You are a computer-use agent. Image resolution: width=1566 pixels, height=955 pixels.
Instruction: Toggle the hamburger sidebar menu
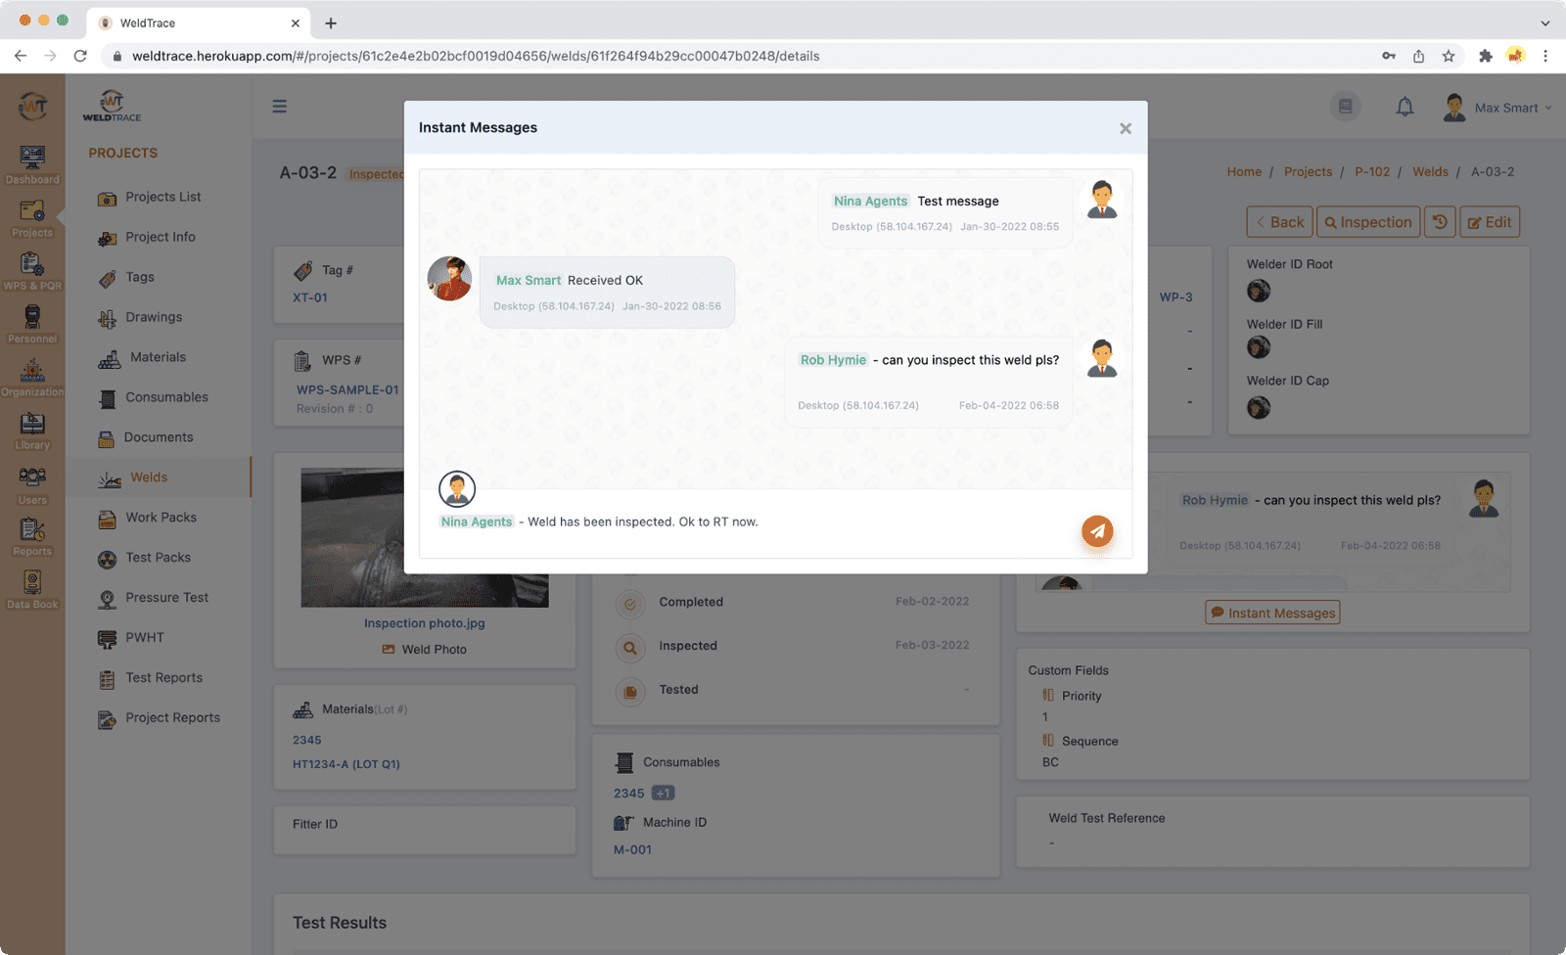(280, 107)
